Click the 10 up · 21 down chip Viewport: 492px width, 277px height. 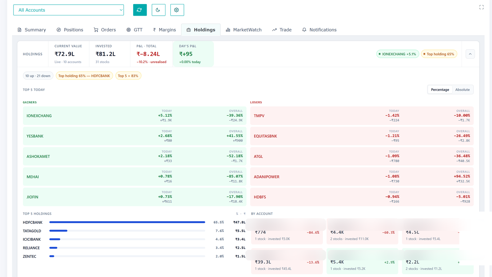38,76
